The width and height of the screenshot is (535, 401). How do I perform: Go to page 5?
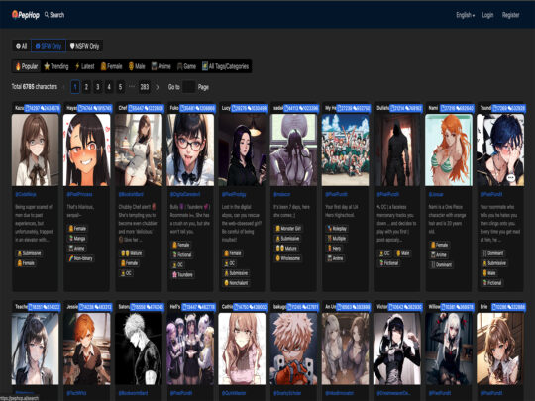[x=120, y=87]
